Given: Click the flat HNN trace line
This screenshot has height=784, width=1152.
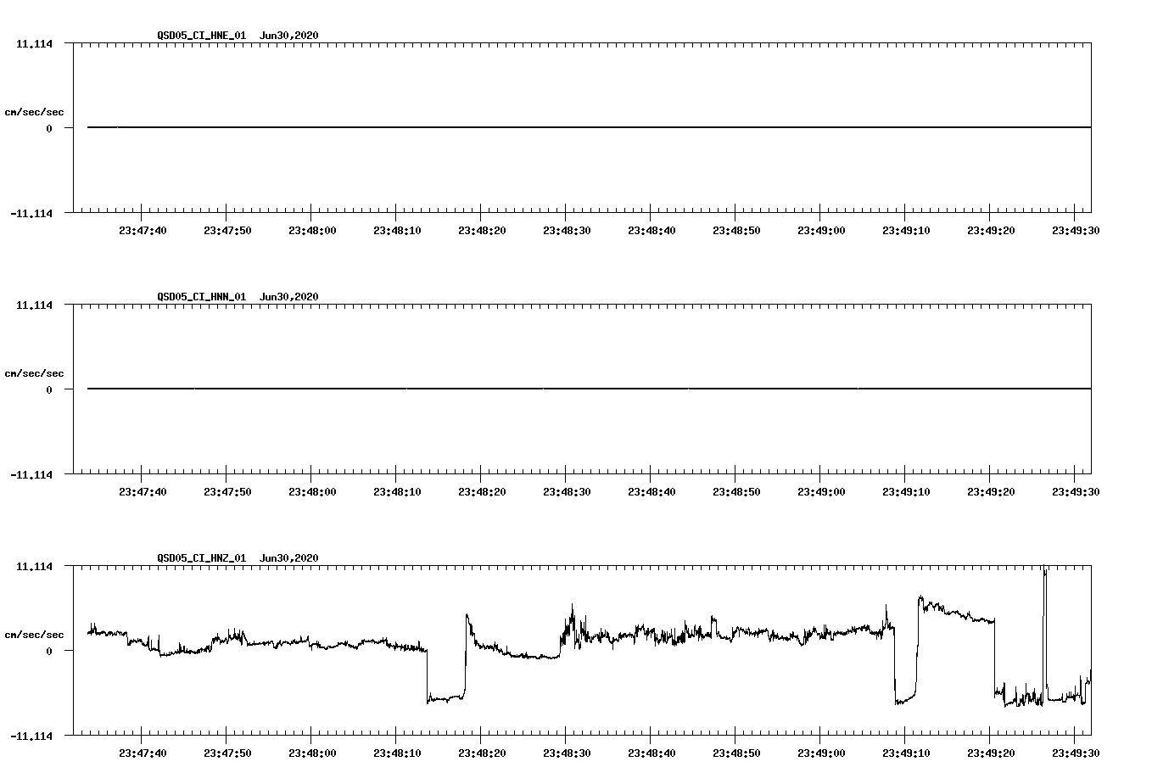Looking at the screenshot, I should click(589, 389).
